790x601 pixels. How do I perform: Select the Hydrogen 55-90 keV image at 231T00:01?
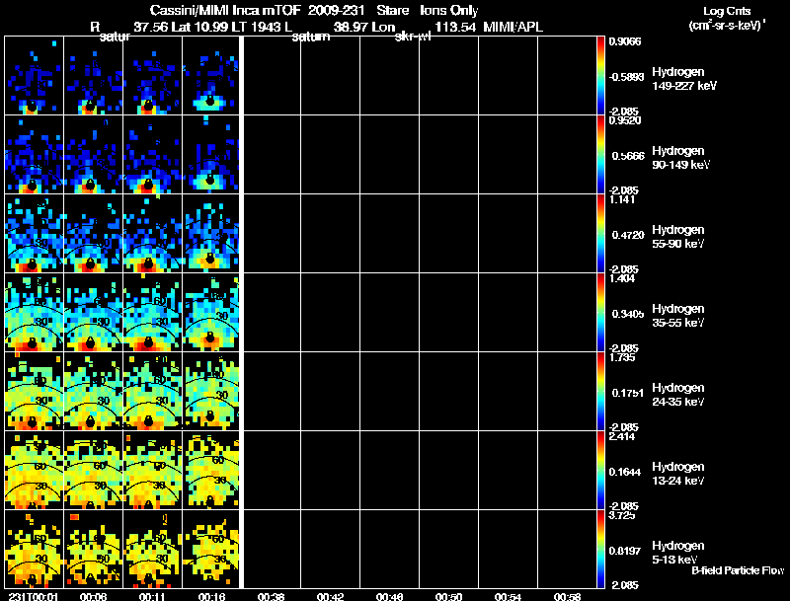tap(35, 234)
